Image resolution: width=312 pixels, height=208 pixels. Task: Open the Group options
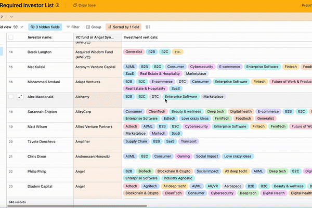click(94, 27)
